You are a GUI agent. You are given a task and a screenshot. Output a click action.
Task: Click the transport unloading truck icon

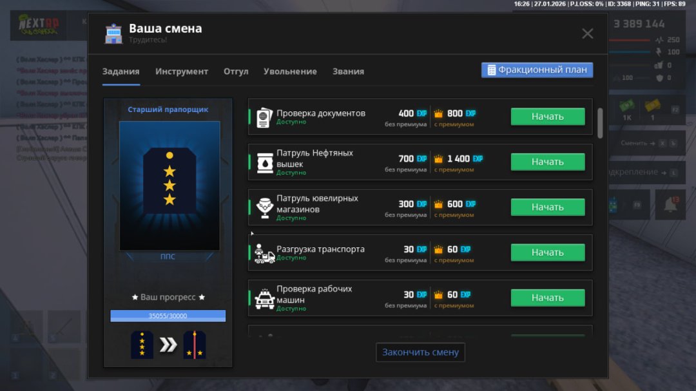[x=264, y=253]
